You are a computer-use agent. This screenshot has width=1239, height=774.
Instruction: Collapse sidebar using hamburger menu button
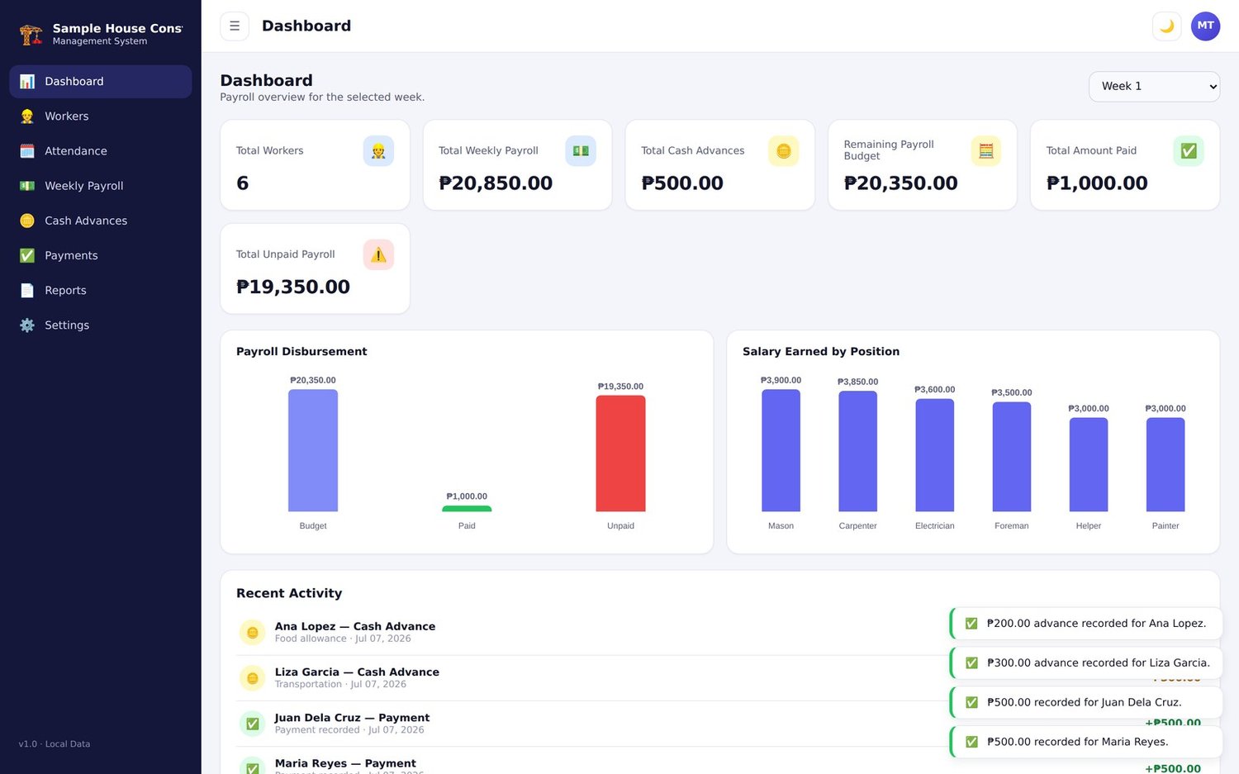[x=235, y=26]
